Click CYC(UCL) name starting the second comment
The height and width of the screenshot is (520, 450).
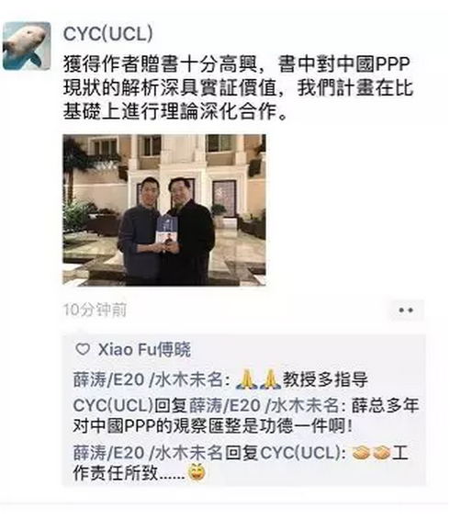tap(114, 405)
